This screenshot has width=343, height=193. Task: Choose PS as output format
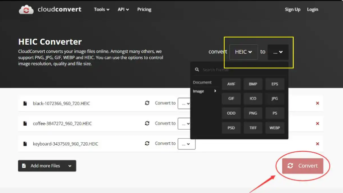275,113
